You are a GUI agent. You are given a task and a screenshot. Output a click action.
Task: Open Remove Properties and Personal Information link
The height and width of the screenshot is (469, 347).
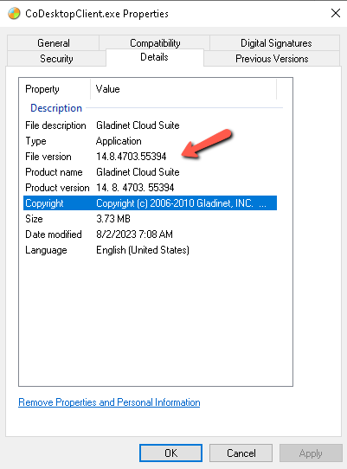click(109, 402)
